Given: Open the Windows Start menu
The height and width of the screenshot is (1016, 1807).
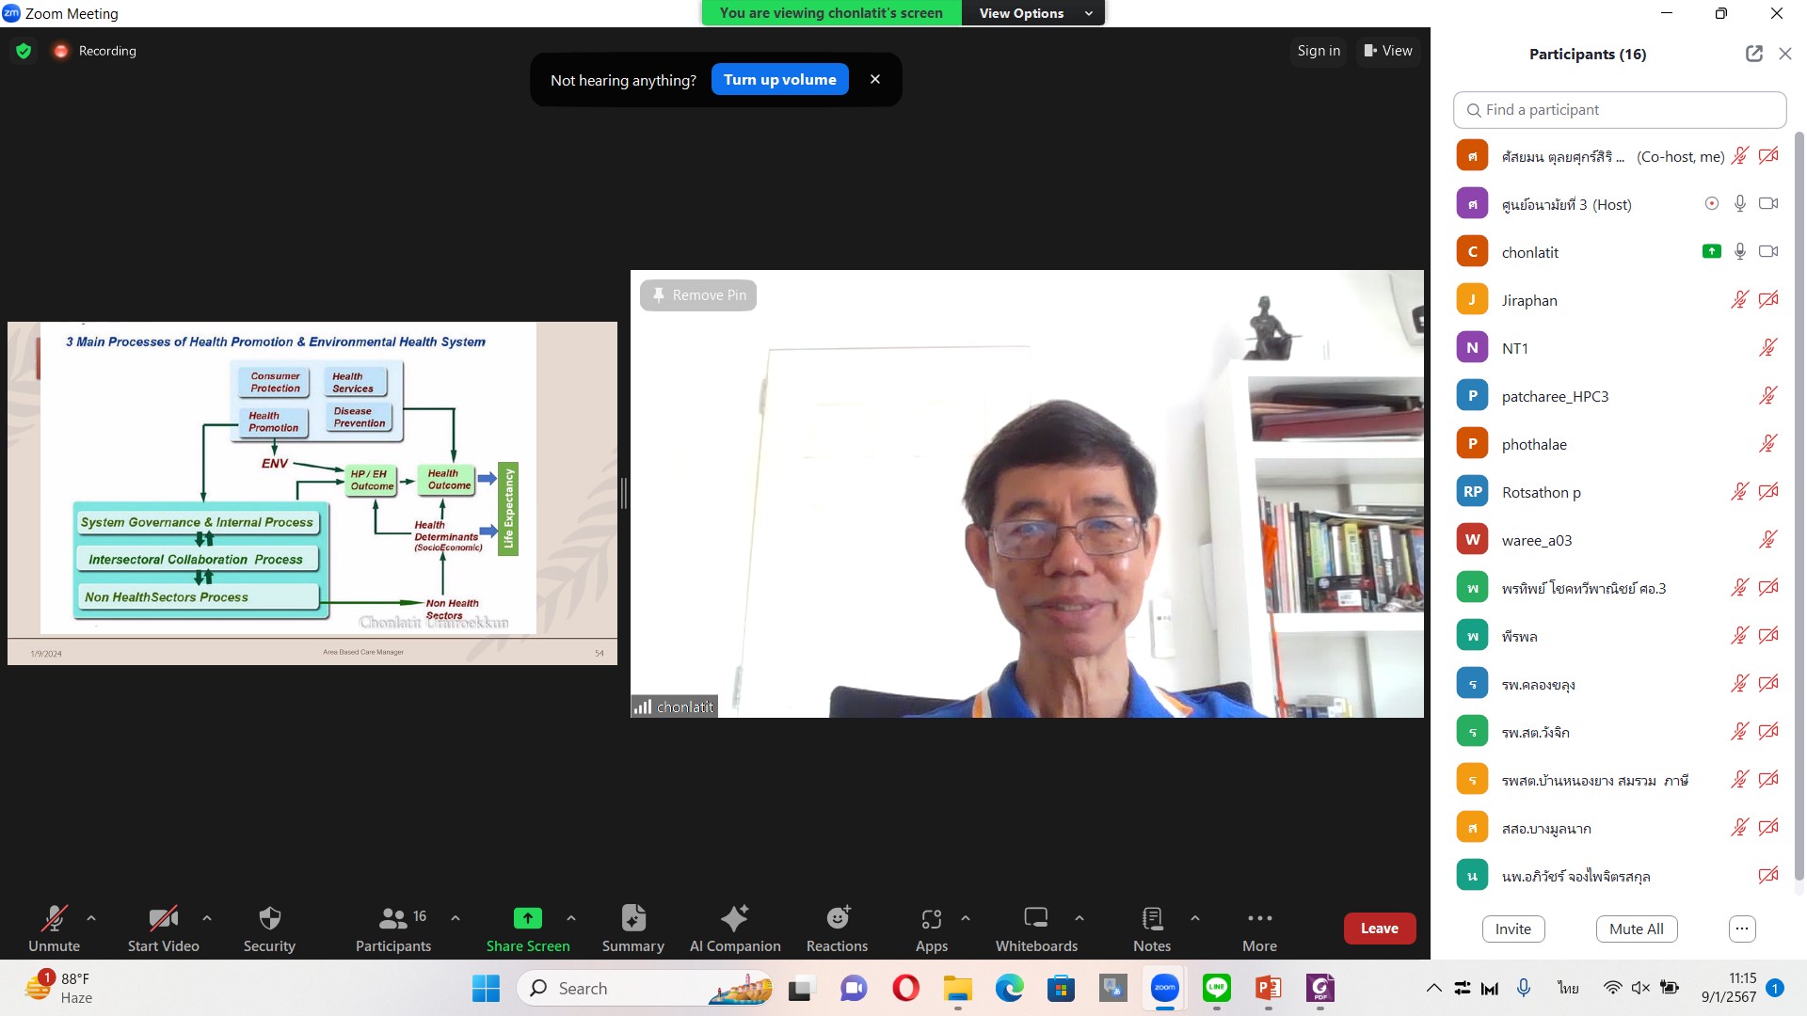Looking at the screenshot, I should click(486, 988).
